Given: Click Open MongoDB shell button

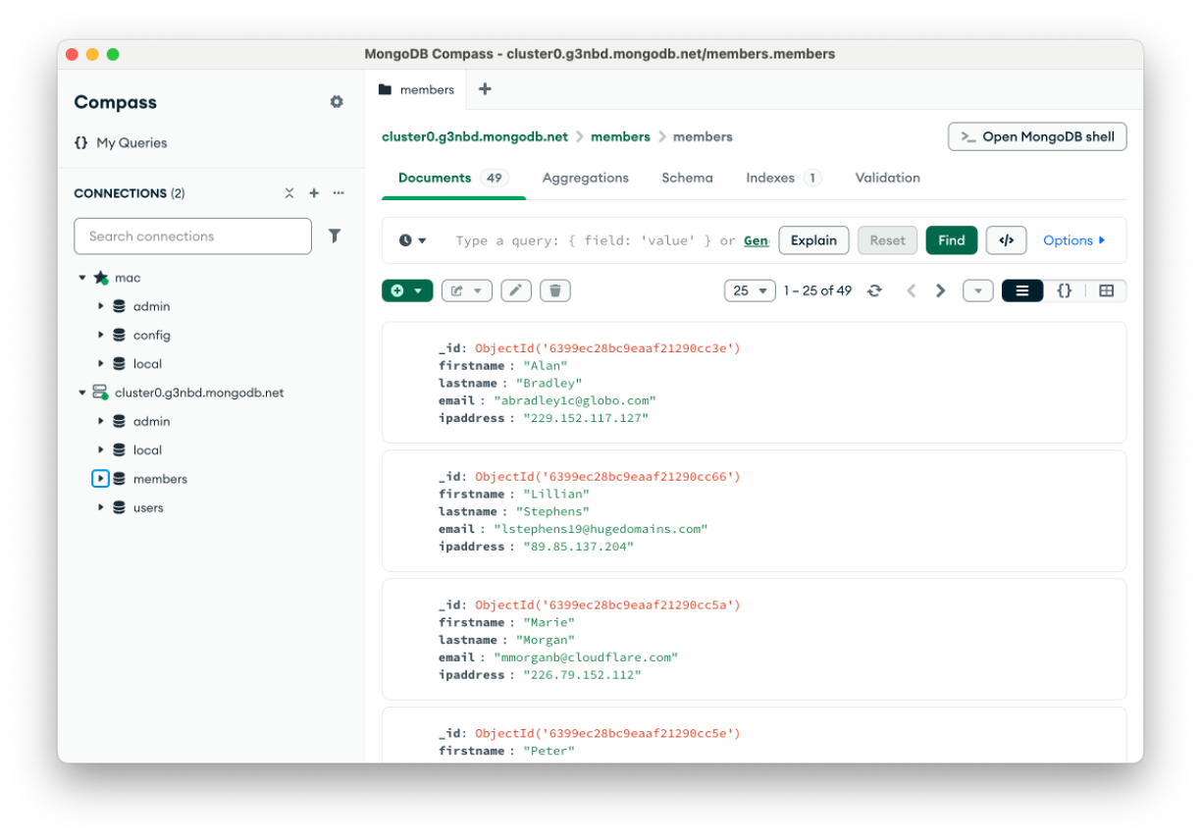Looking at the screenshot, I should tap(1037, 136).
